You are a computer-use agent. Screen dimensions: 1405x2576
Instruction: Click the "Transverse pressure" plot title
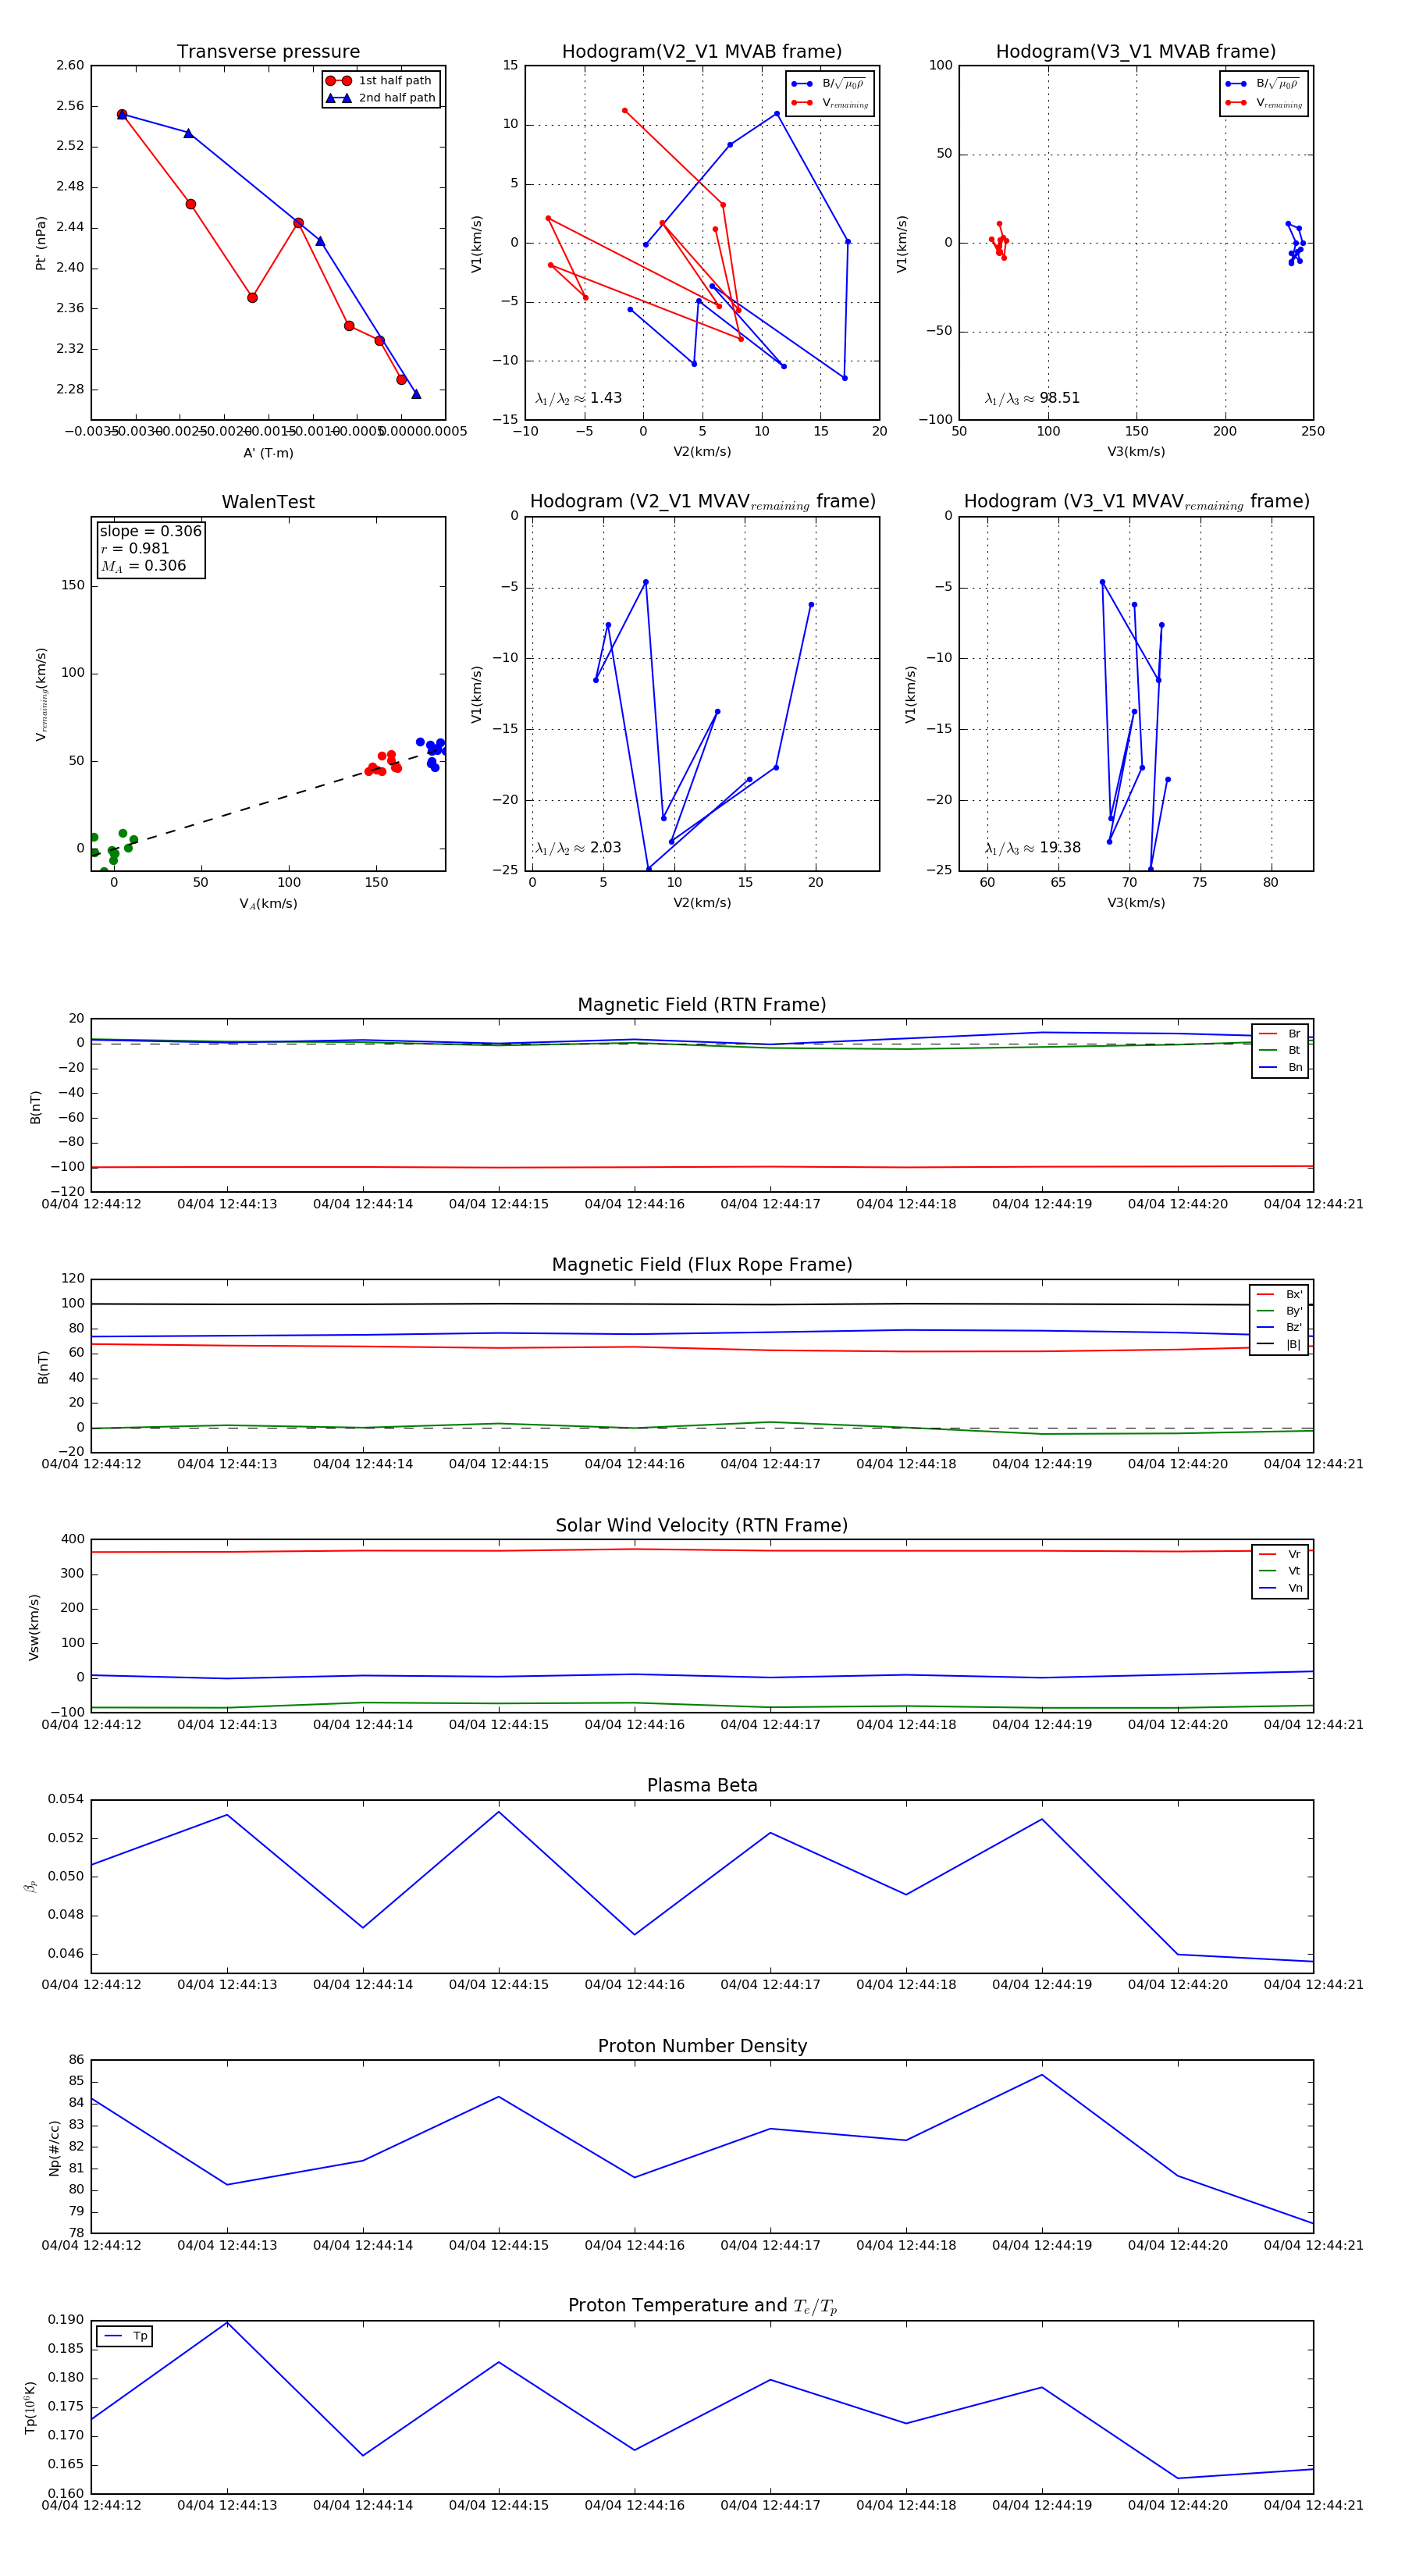[268, 52]
